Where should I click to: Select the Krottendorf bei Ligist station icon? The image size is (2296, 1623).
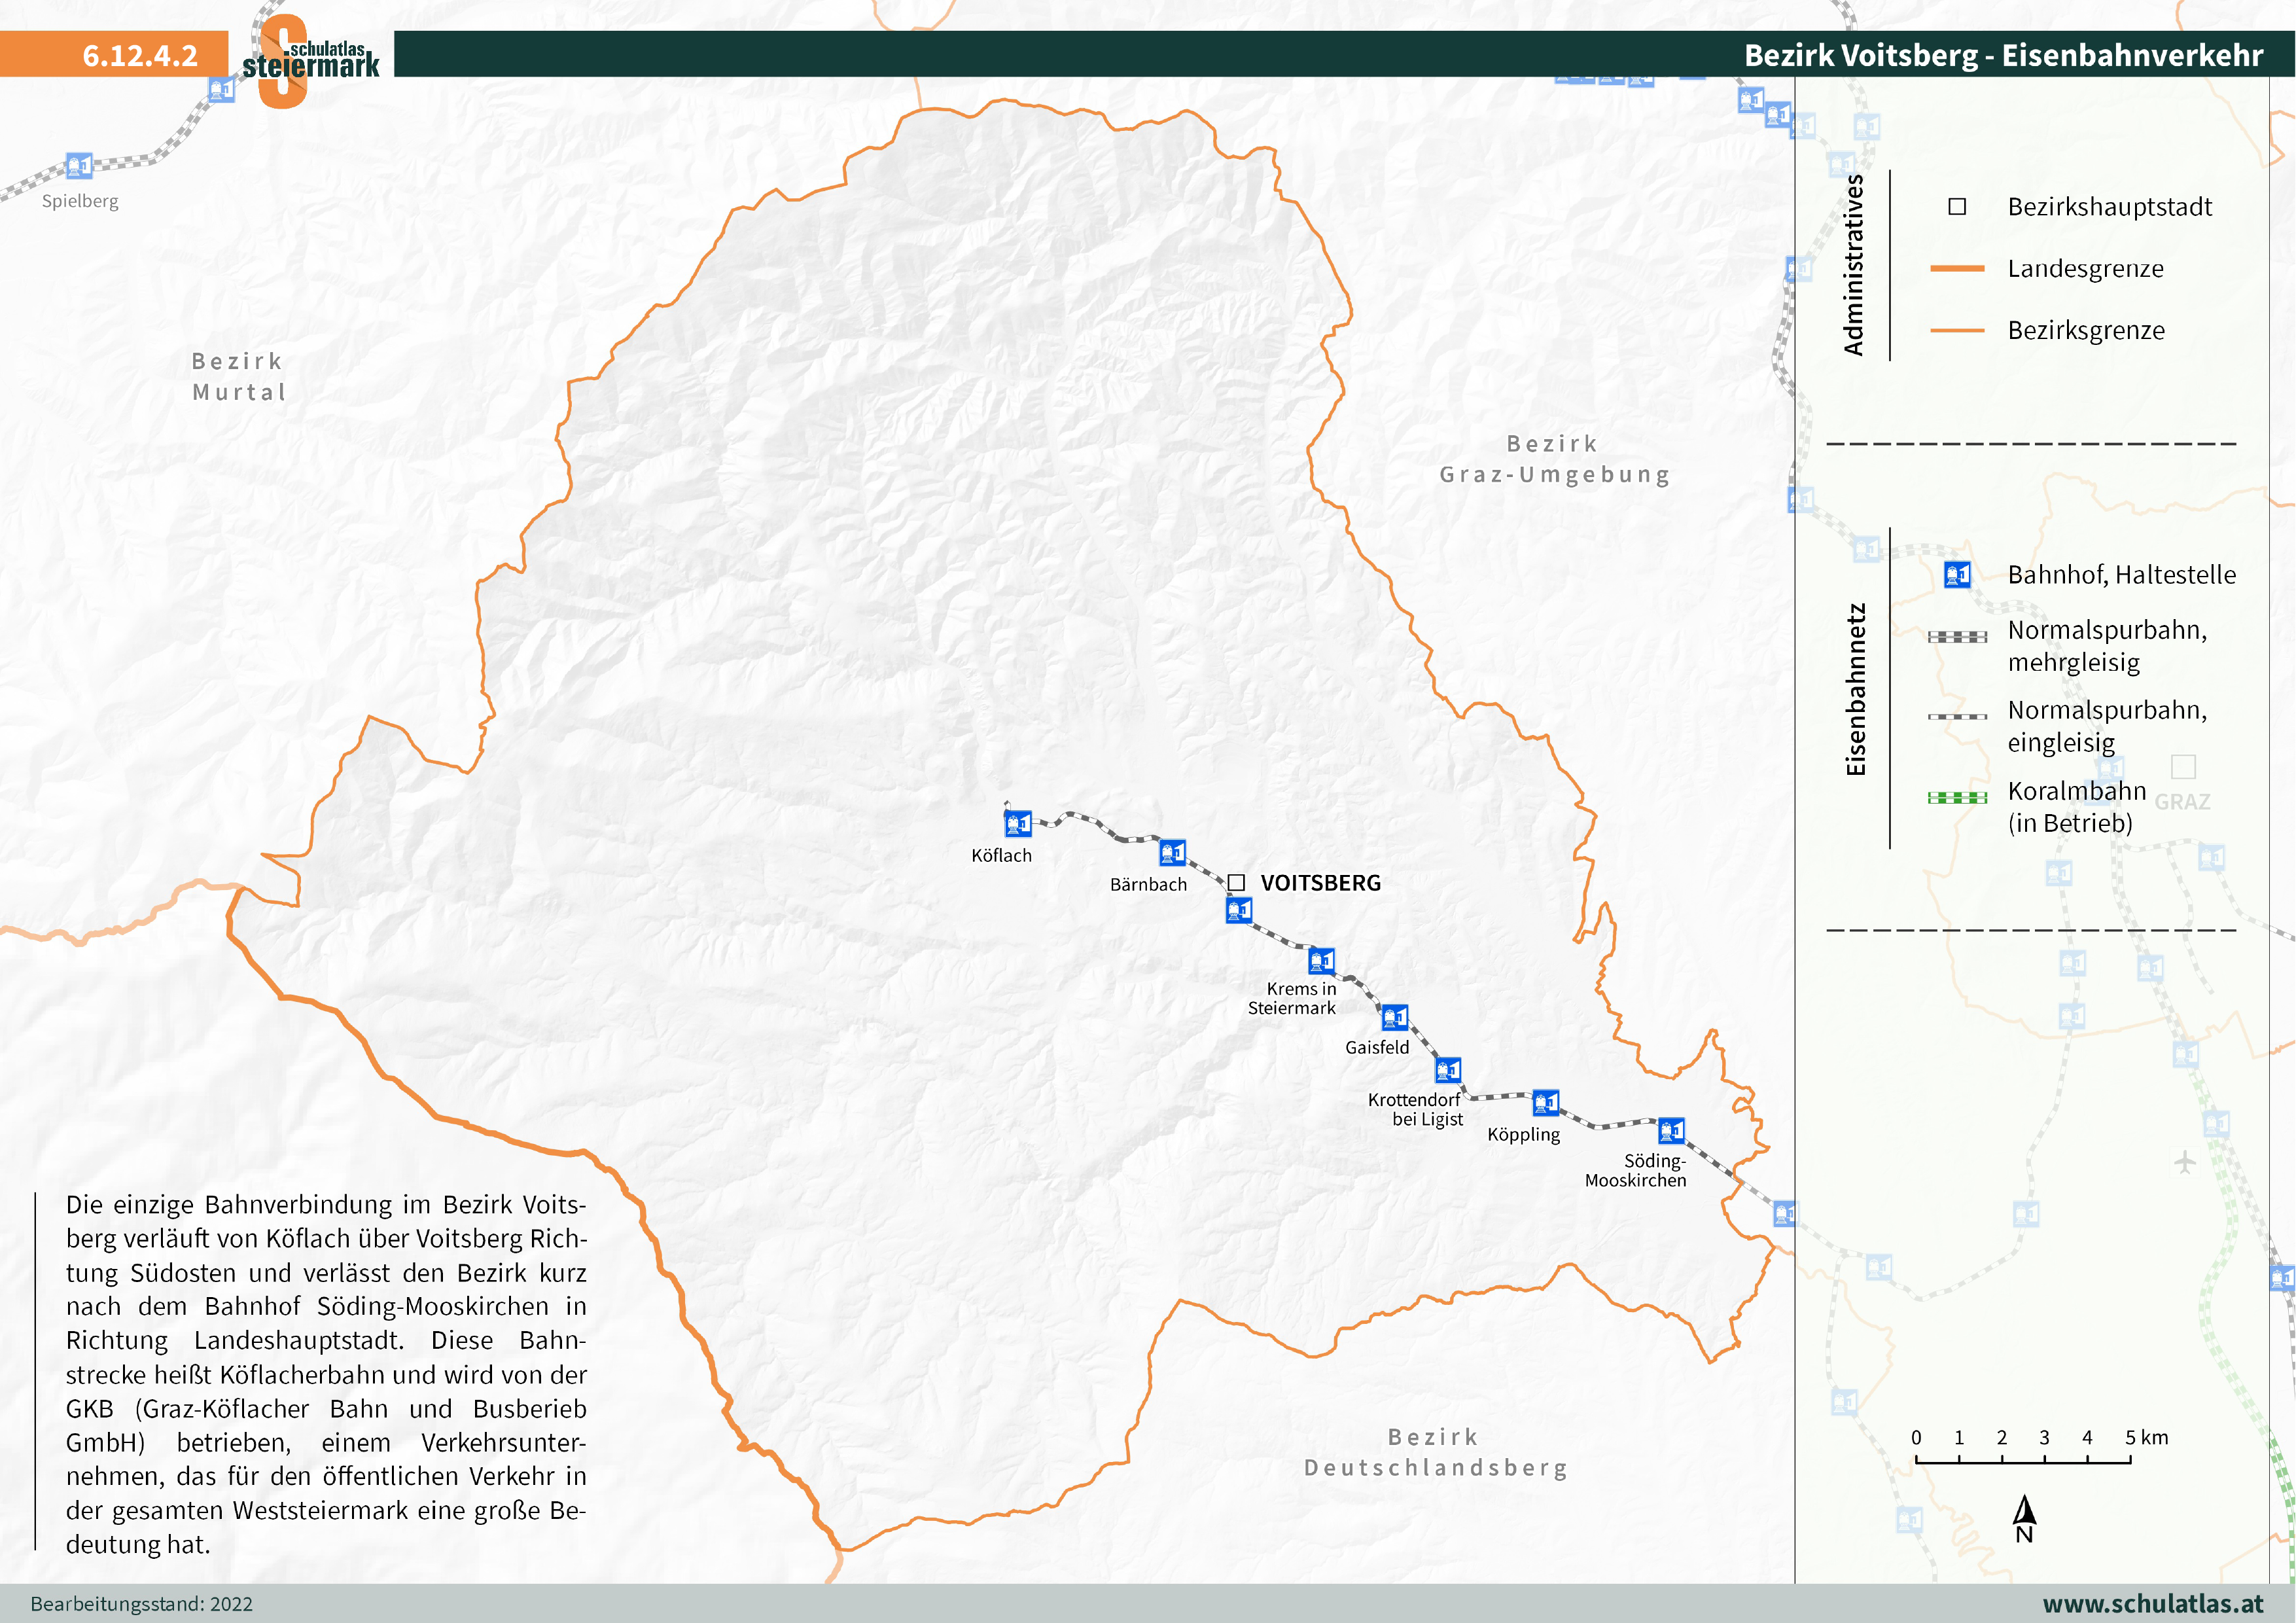[x=1448, y=1070]
